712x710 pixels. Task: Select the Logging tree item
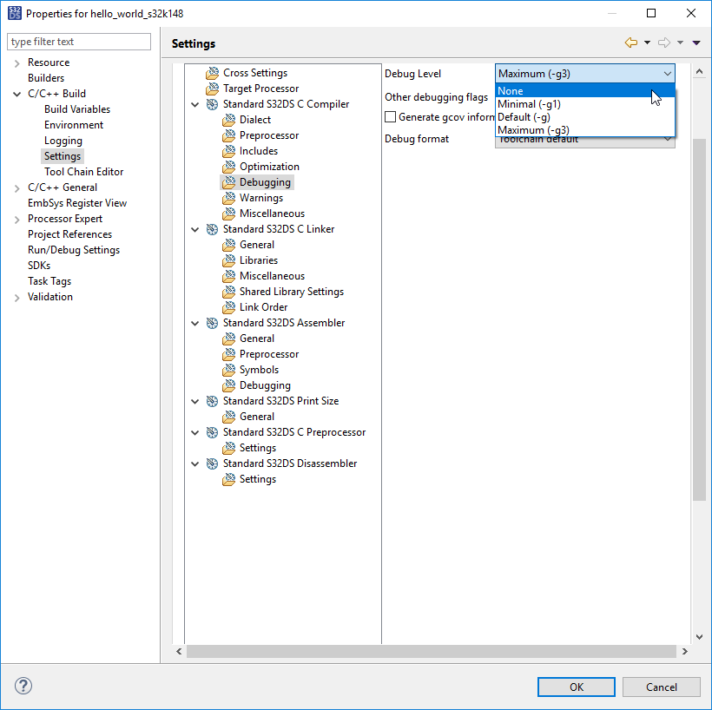[63, 141]
